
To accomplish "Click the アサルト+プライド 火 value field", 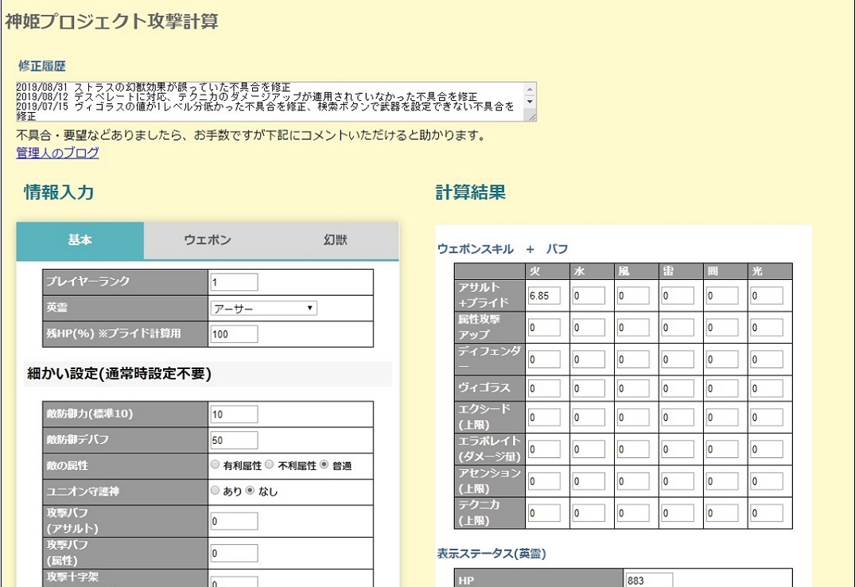I will point(543,297).
